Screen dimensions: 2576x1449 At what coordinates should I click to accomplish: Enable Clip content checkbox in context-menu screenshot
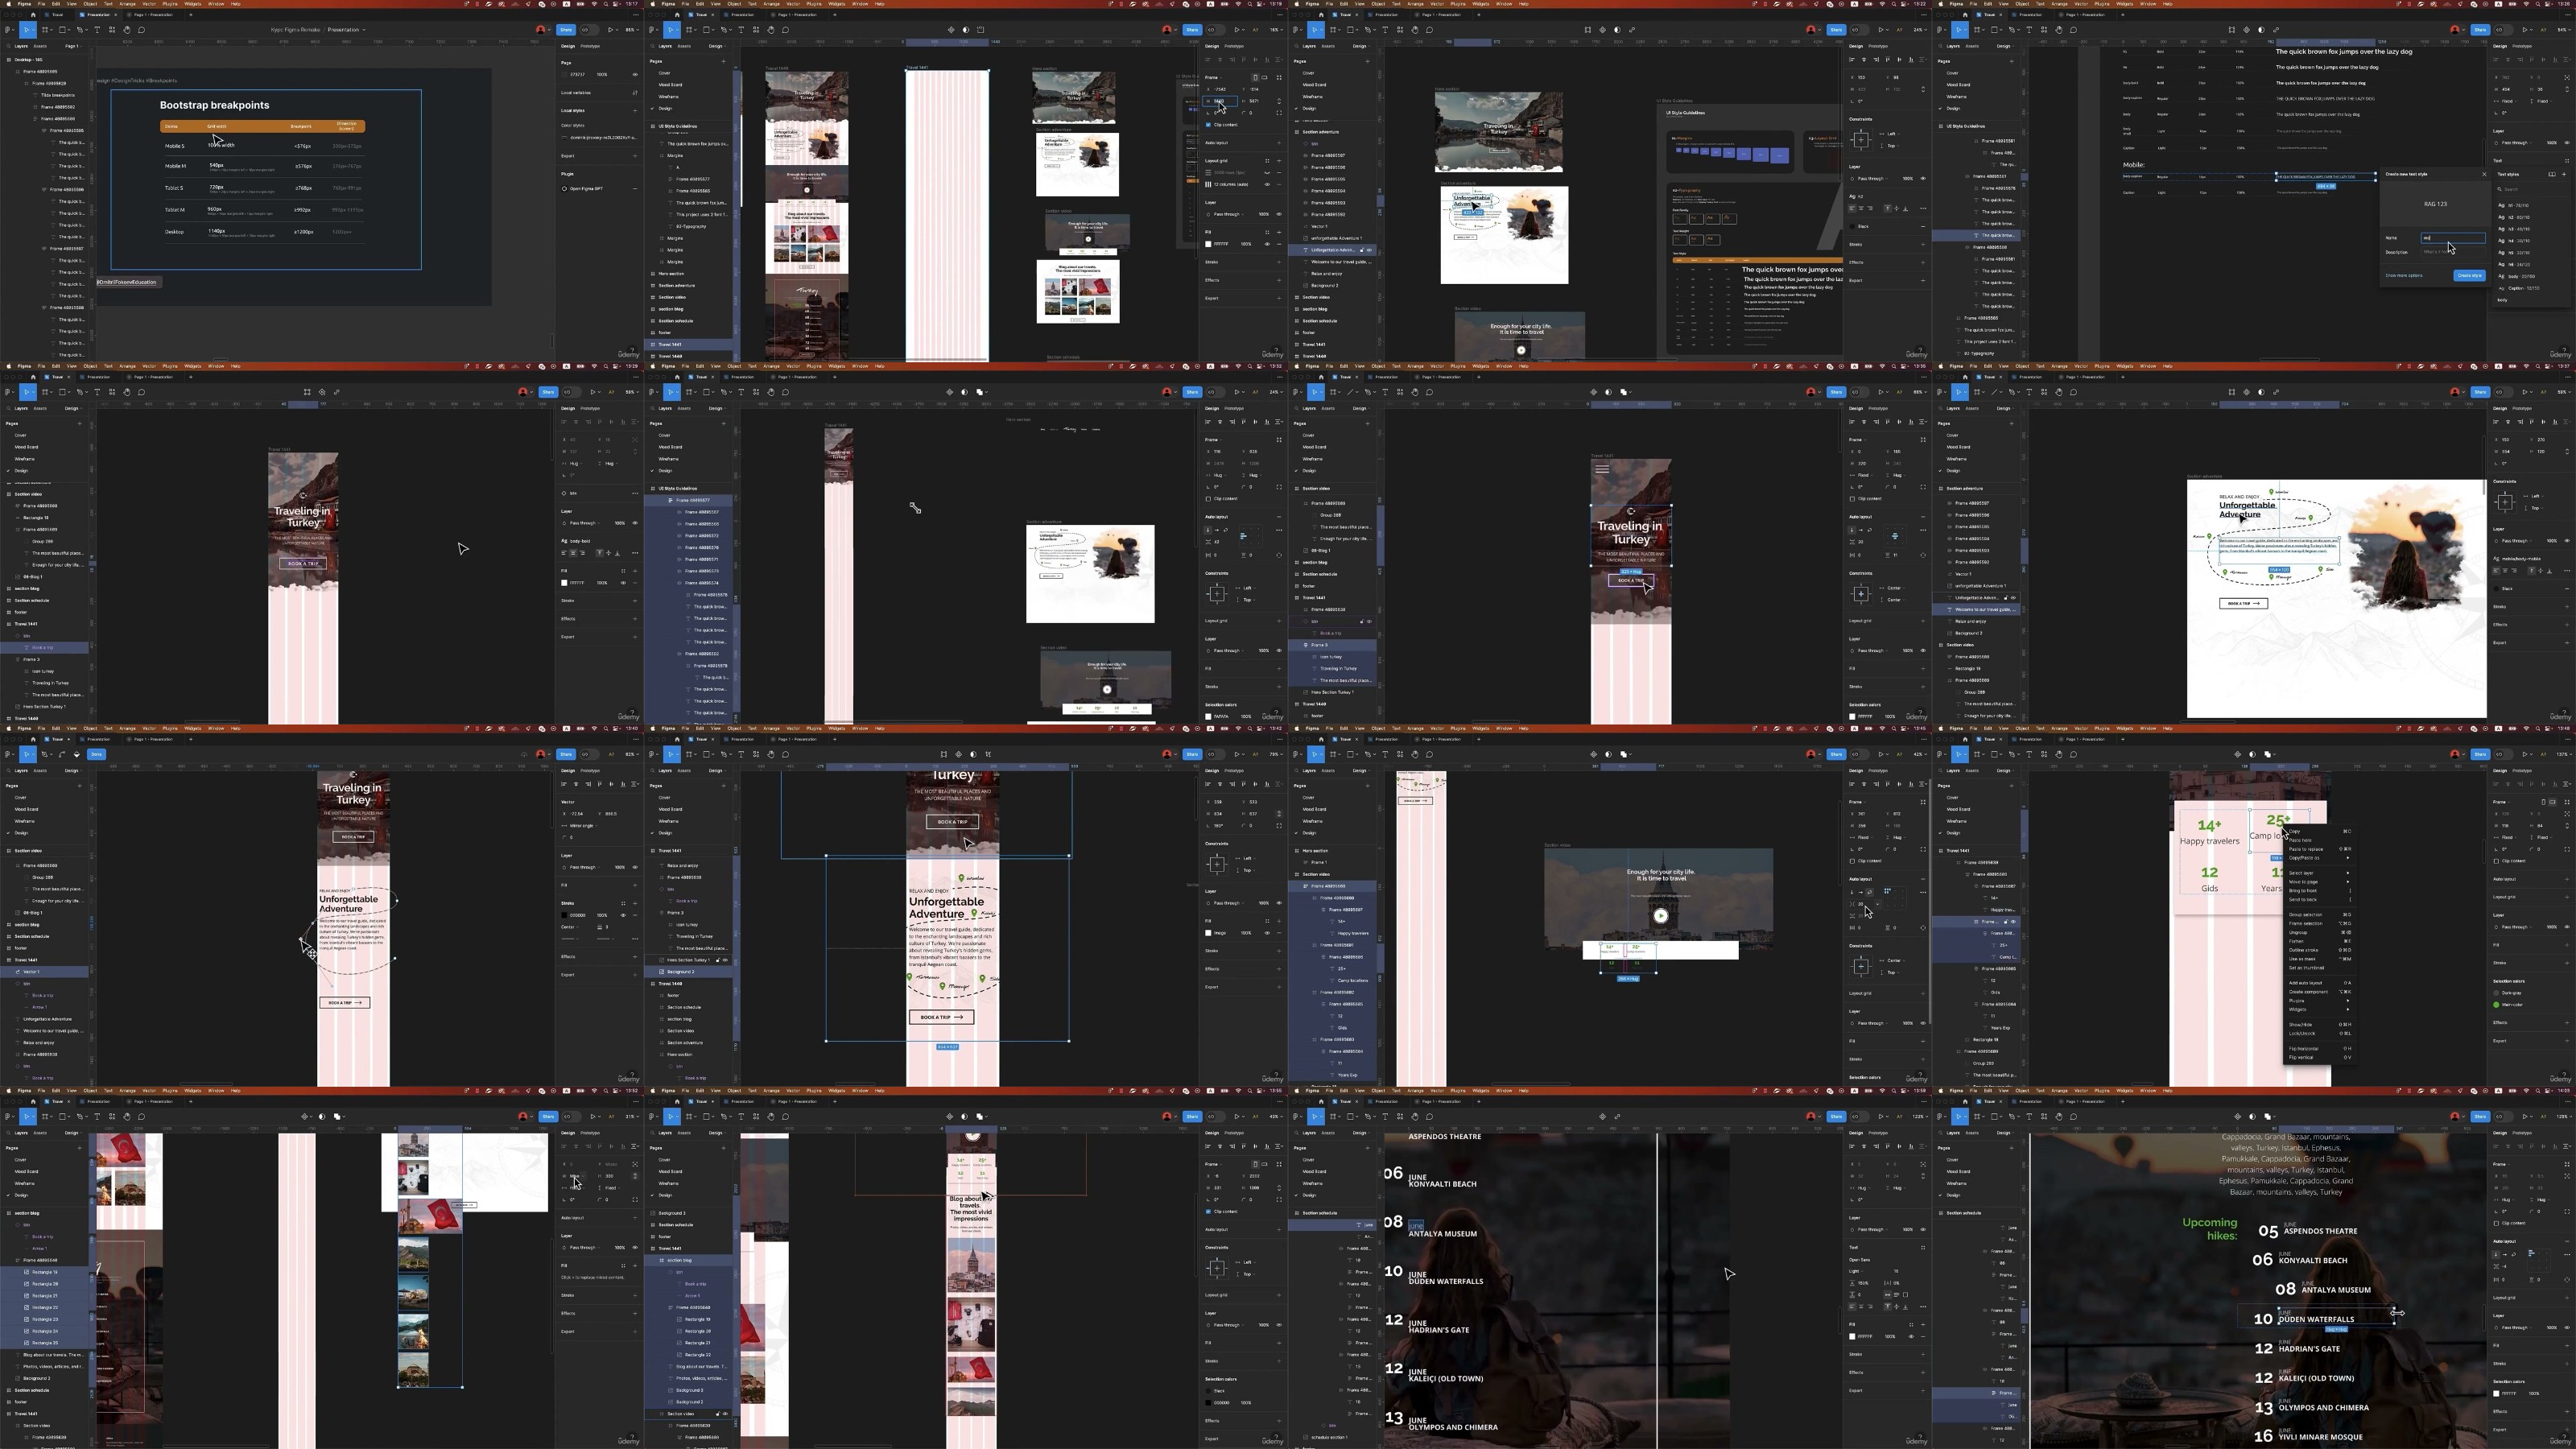coord(2497,861)
